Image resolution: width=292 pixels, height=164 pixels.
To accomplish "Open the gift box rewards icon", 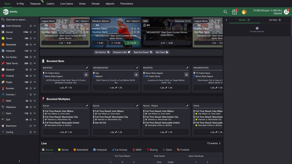I will click(234, 12).
